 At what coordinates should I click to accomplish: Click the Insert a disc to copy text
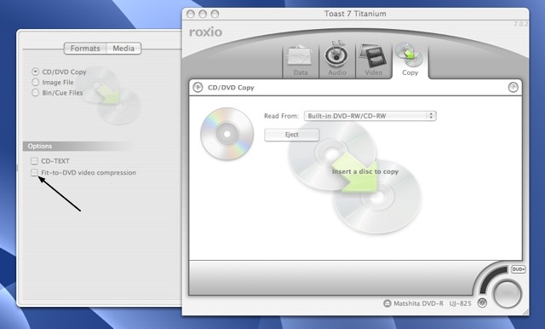365,171
